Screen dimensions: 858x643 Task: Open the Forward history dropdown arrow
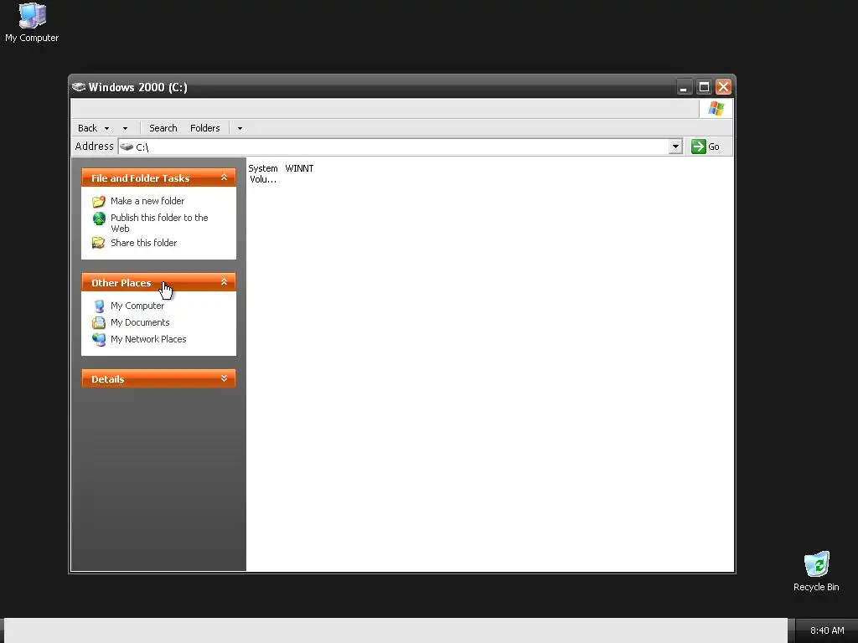(x=126, y=128)
